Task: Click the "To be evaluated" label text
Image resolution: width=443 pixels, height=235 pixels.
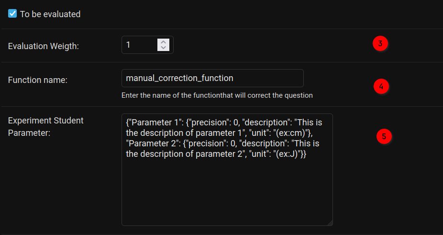Action: pos(50,14)
